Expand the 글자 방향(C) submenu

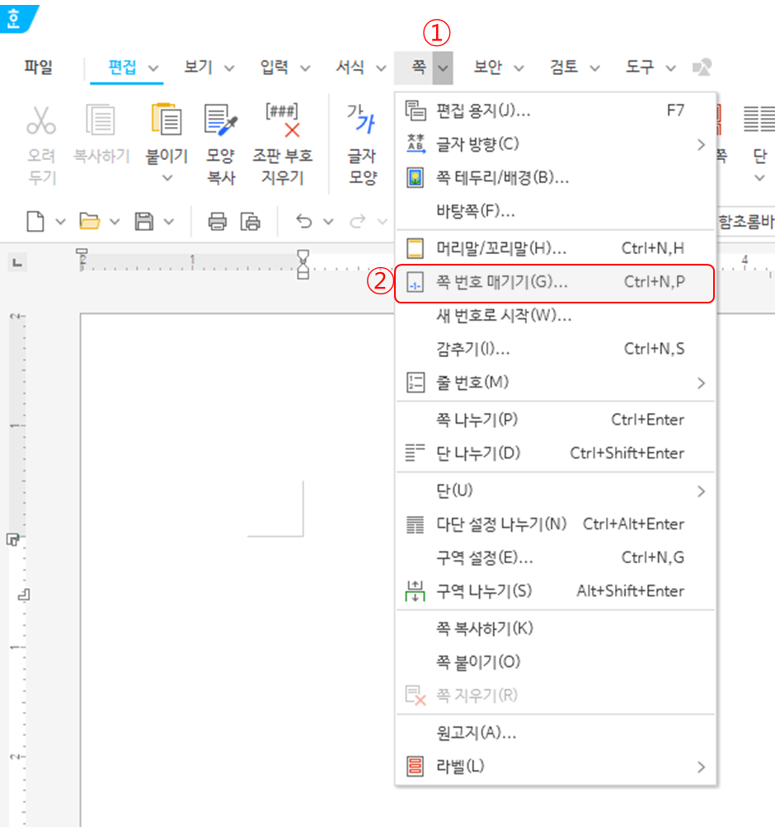click(x=701, y=145)
